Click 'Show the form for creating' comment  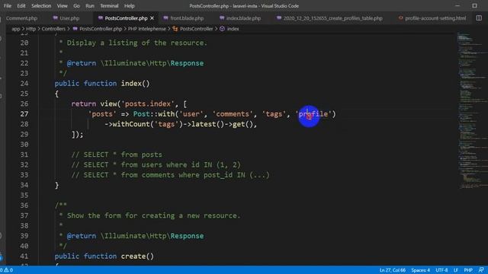pyautogui.click(x=154, y=215)
